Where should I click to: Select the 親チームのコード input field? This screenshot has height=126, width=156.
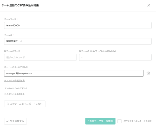(x=40, y=57)
